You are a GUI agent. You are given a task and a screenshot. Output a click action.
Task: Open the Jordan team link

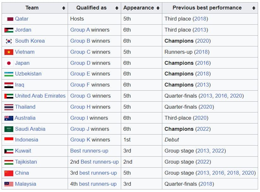[23, 30]
